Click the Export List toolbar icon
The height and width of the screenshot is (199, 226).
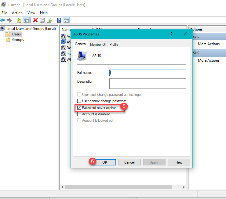(49, 20)
